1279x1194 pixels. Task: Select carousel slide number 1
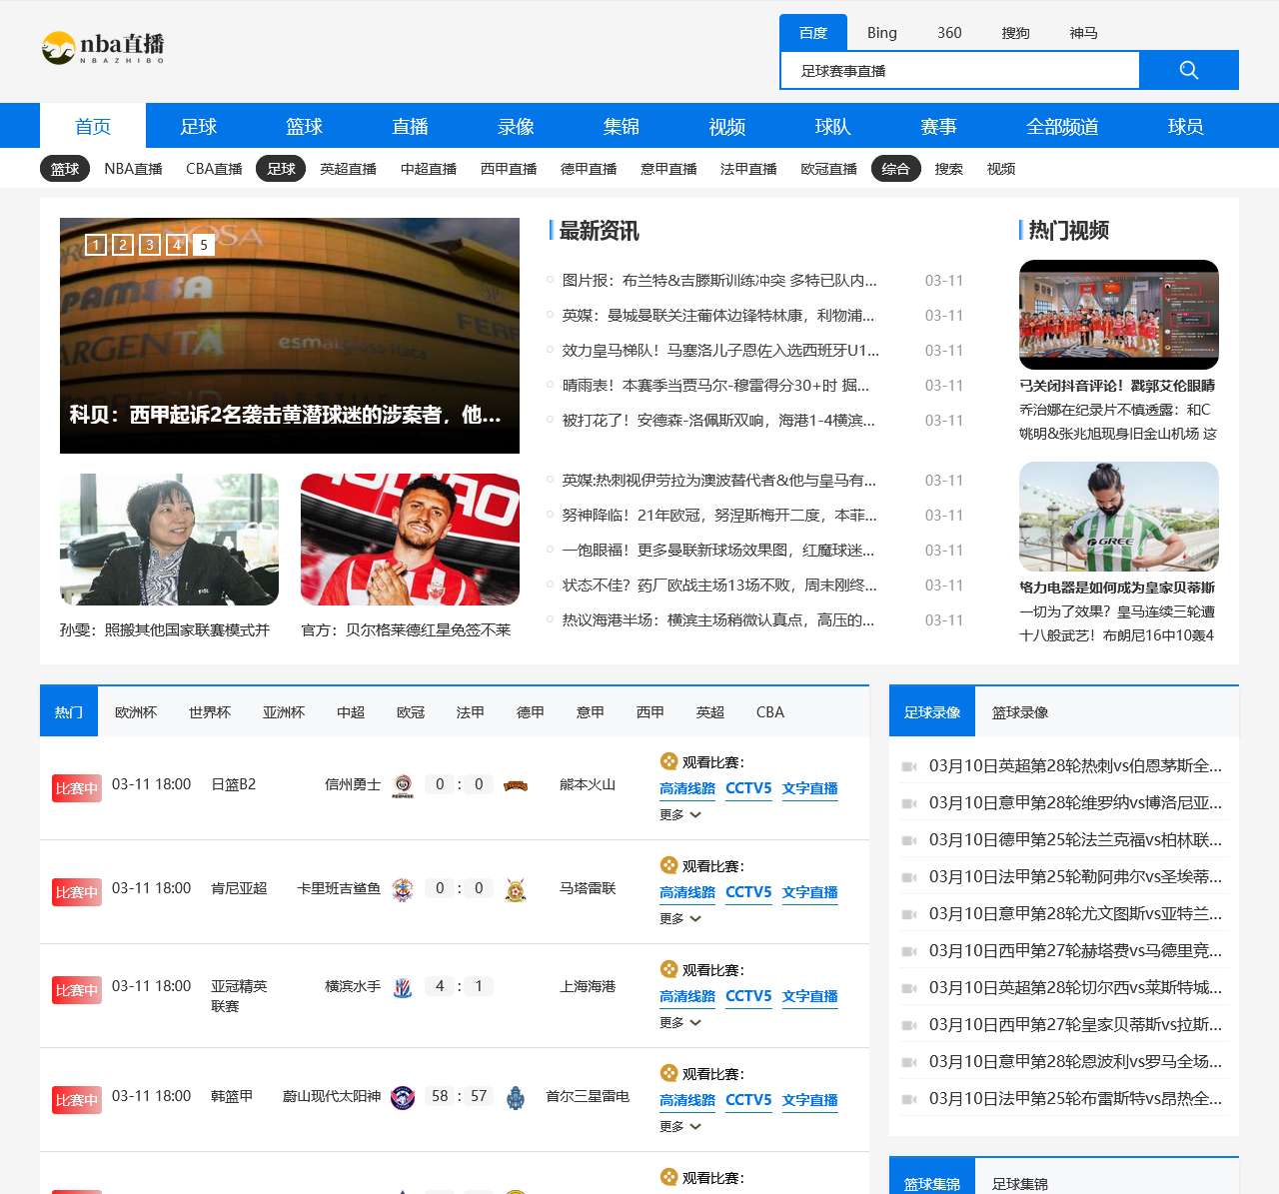point(96,245)
